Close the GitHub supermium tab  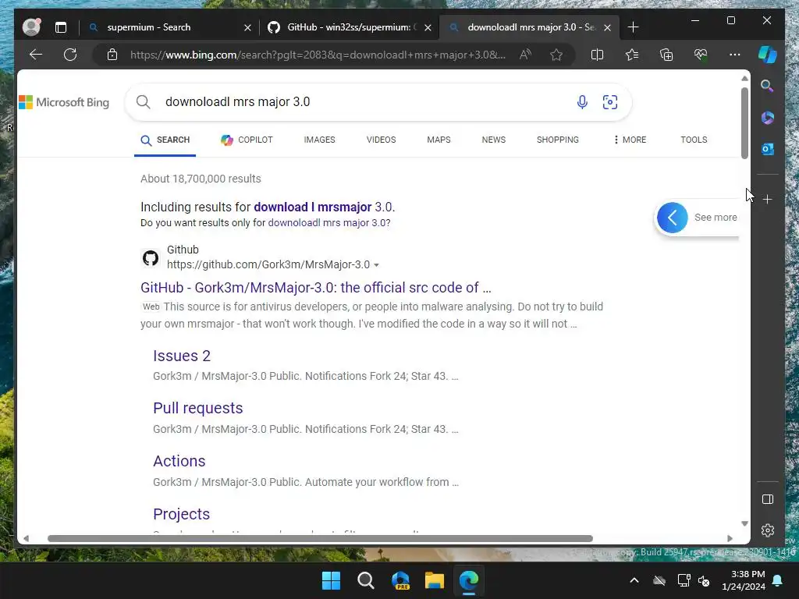click(x=428, y=27)
